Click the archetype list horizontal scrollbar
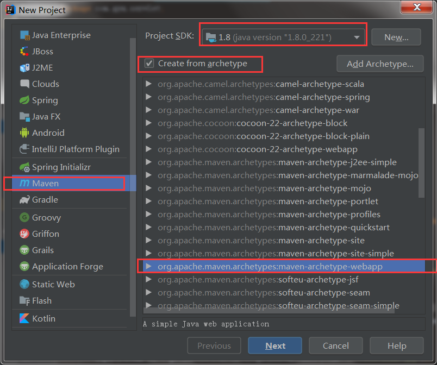 (269, 311)
